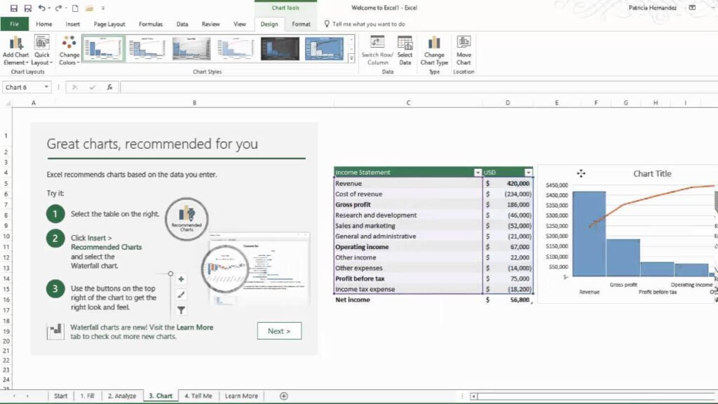Image resolution: width=718 pixels, height=404 pixels.
Task: Click the plus Chart Elements icon
Action: [x=182, y=279]
